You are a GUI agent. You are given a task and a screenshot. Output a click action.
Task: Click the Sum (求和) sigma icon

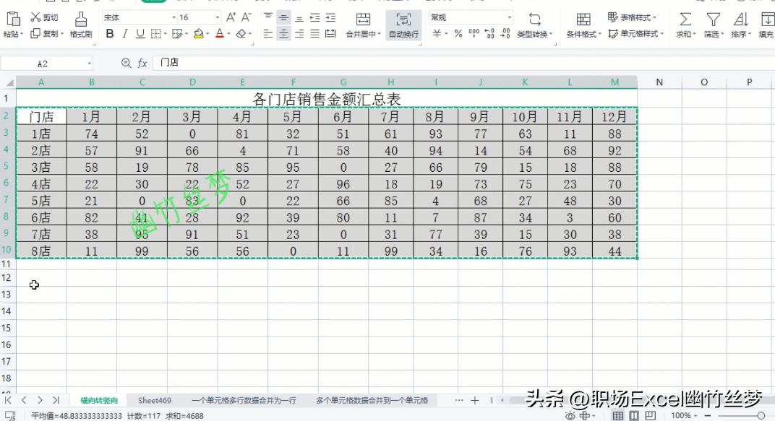coord(685,19)
